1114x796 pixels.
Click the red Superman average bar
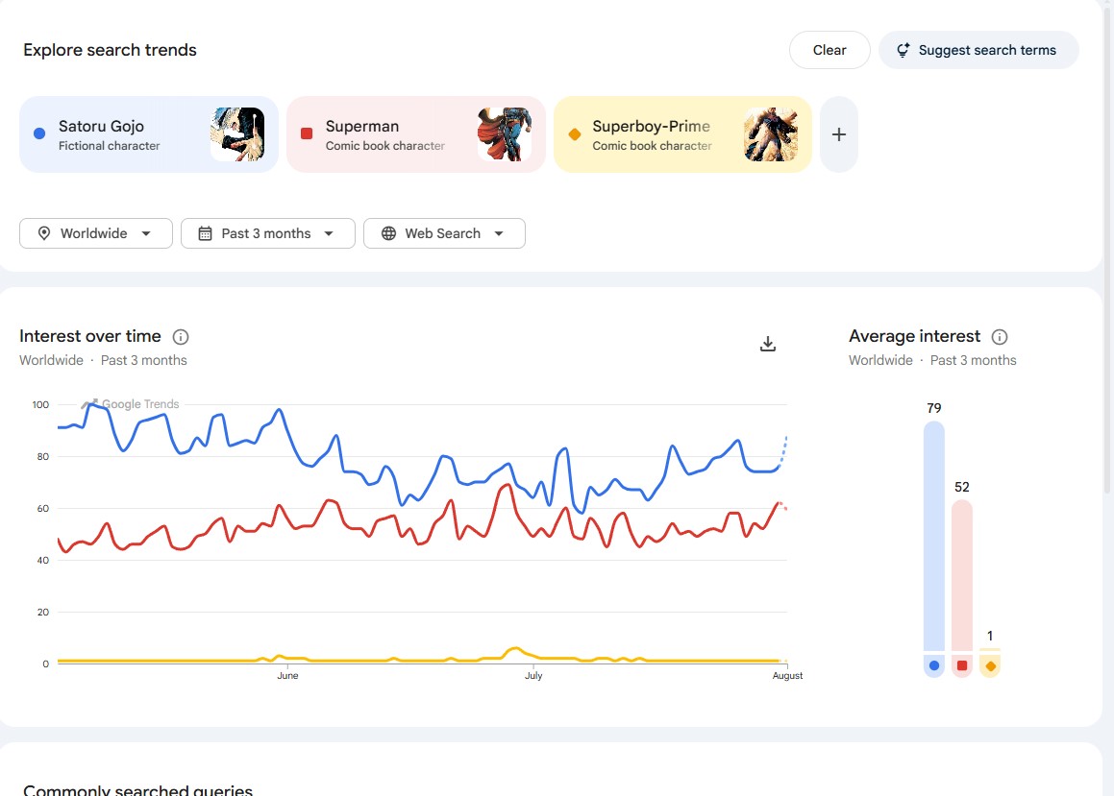point(962,575)
